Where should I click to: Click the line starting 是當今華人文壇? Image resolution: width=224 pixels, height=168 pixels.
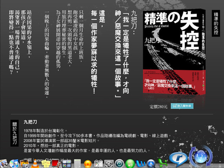coord(87,150)
